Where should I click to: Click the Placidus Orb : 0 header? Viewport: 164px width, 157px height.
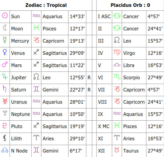click(130, 5)
